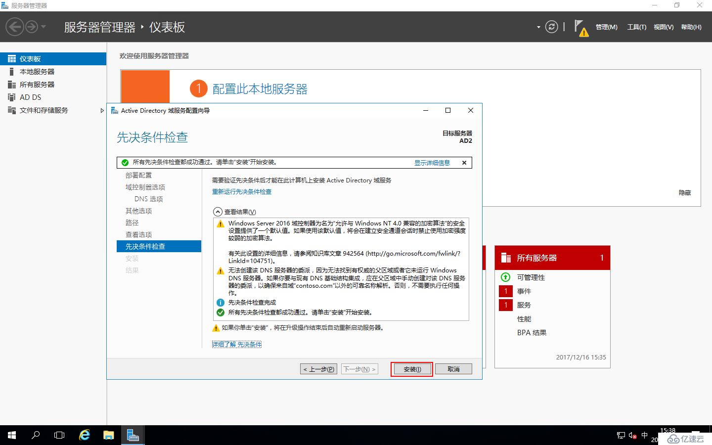Click 隐藏 to hide the welcome tile
Image resolution: width=712 pixels, height=445 pixels.
[x=685, y=193]
